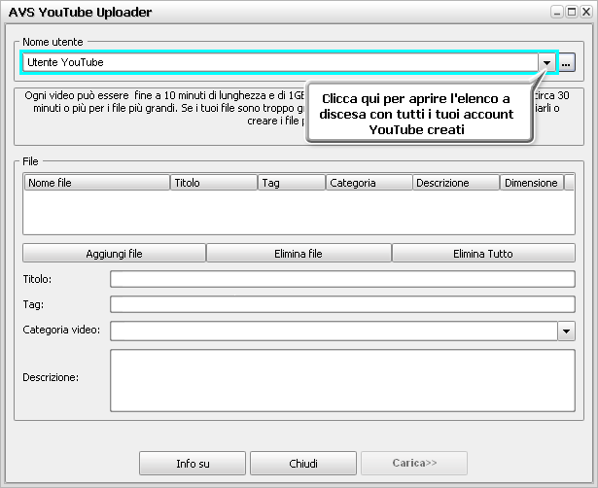Click the Elimina file button
Screen dimensions: 598x488
point(299,253)
